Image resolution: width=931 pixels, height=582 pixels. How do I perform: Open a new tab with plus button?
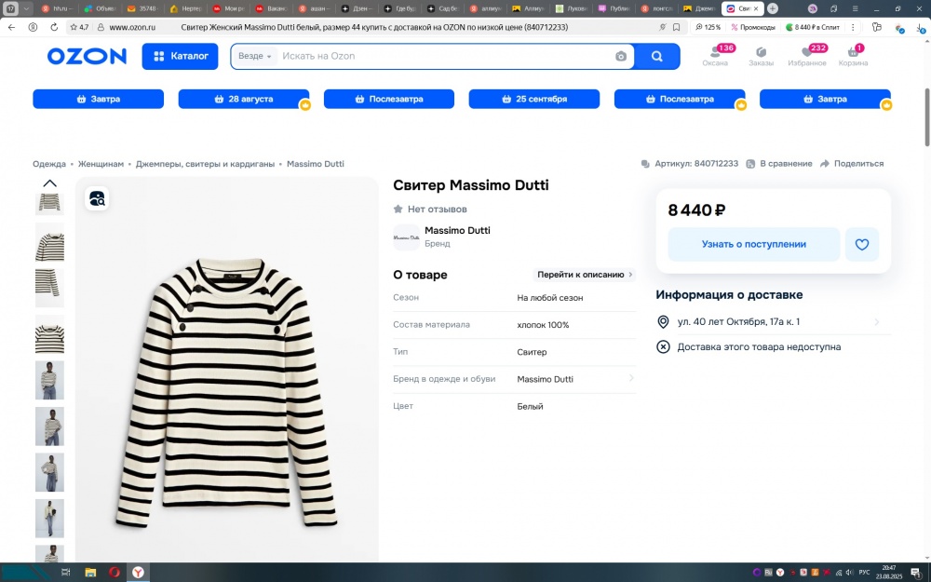coord(773,9)
